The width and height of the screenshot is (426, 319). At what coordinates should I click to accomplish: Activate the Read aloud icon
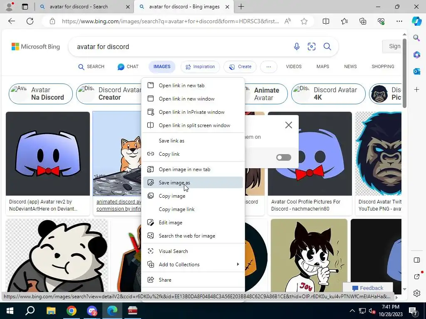(x=287, y=21)
